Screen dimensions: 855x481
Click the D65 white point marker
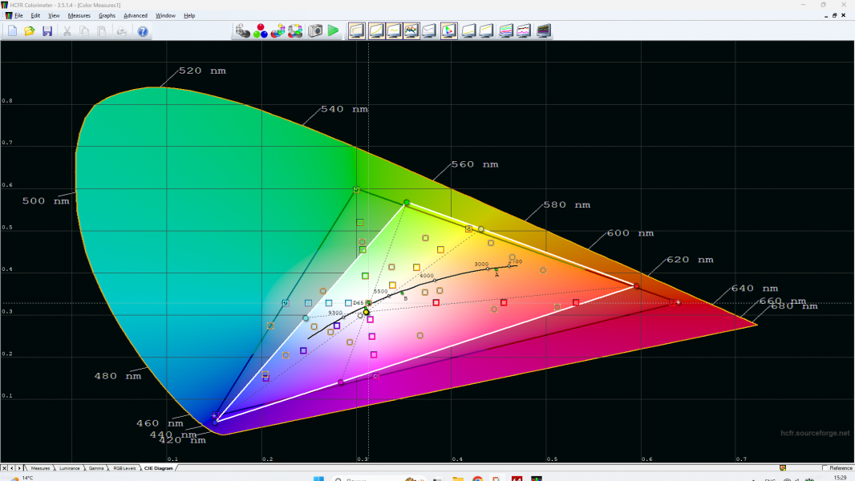pos(369,303)
